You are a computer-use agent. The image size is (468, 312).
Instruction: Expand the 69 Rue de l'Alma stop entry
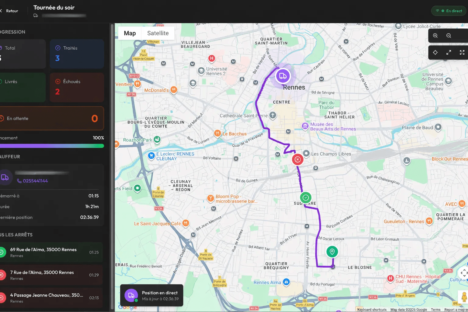pos(52,252)
